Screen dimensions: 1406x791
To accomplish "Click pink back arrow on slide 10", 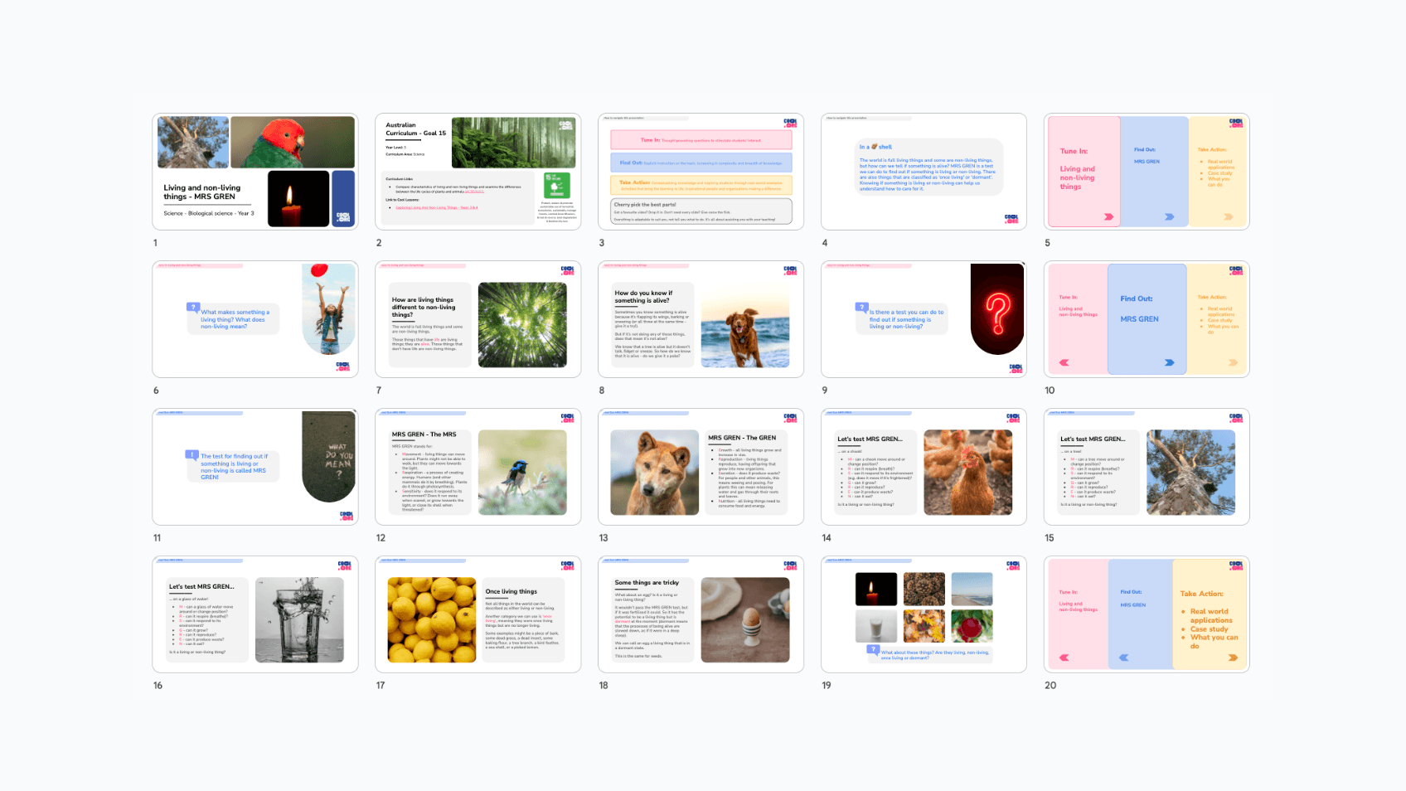I will tap(1064, 362).
